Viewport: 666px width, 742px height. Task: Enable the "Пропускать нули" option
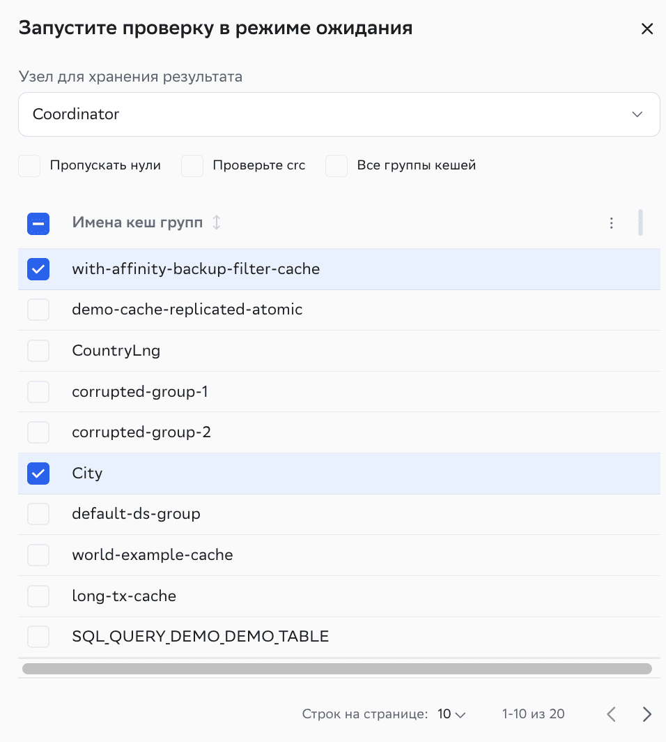29,166
